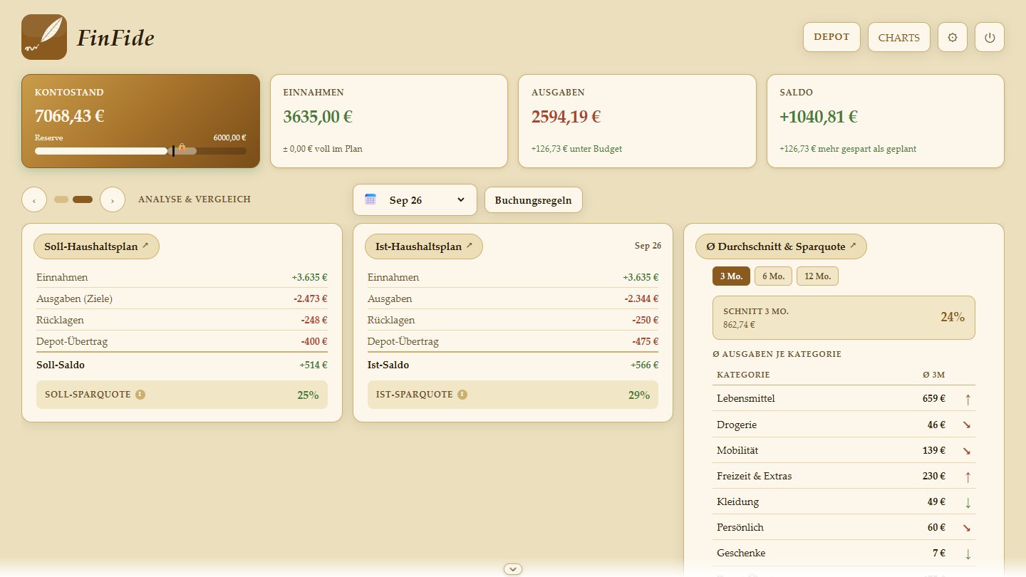Expand the Ist-Haushaltsplan panel
Image resolution: width=1026 pixels, height=577 pixels.
[424, 246]
